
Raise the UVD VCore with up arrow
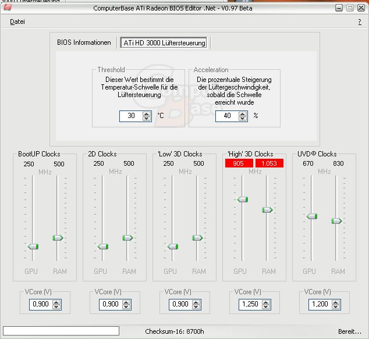tap(336, 302)
